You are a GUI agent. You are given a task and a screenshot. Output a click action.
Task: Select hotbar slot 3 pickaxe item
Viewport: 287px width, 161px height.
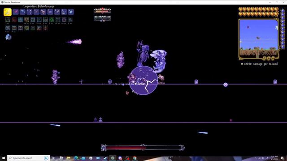[x=22, y=12]
